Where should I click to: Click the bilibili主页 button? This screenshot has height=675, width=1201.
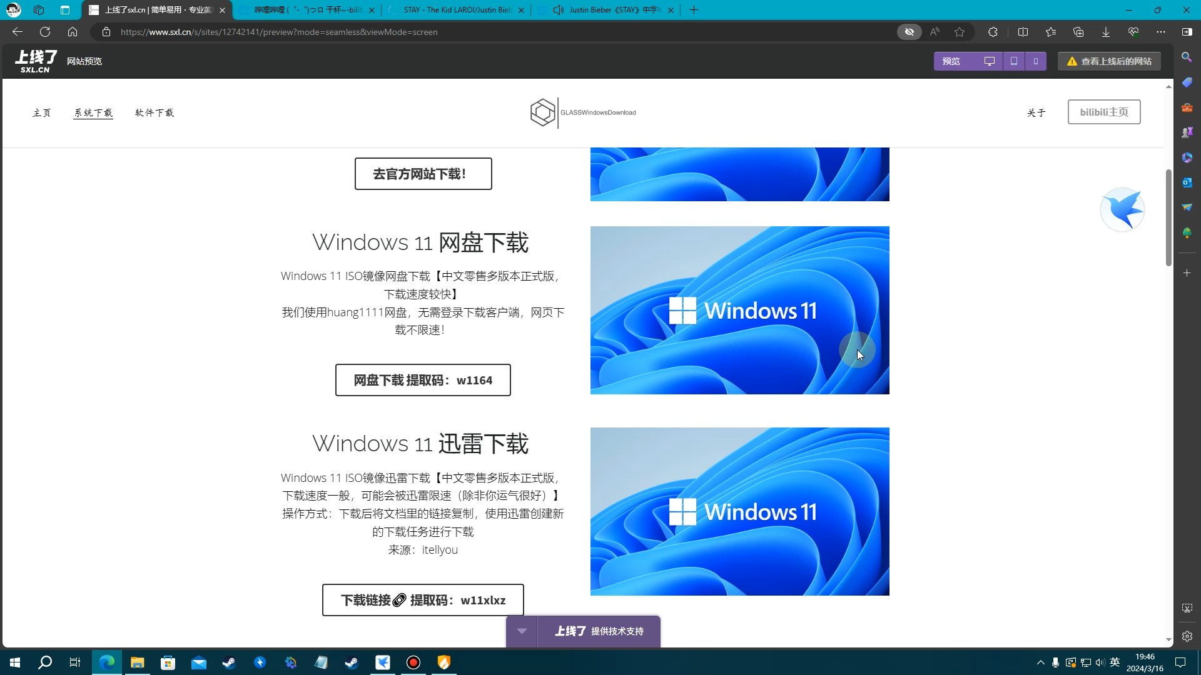pos(1104,112)
